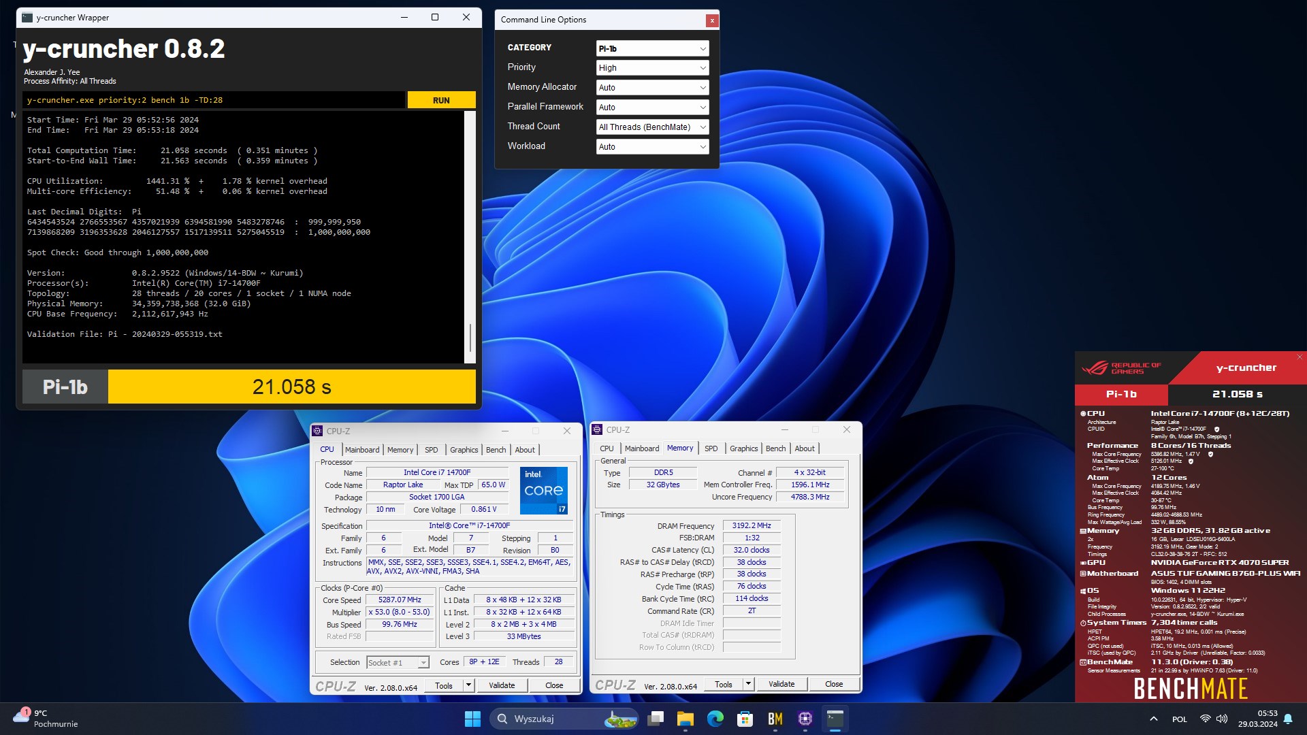The height and width of the screenshot is (735, 1307).
Task: Close the Command Line Options panel
Action: click(712, 20)
